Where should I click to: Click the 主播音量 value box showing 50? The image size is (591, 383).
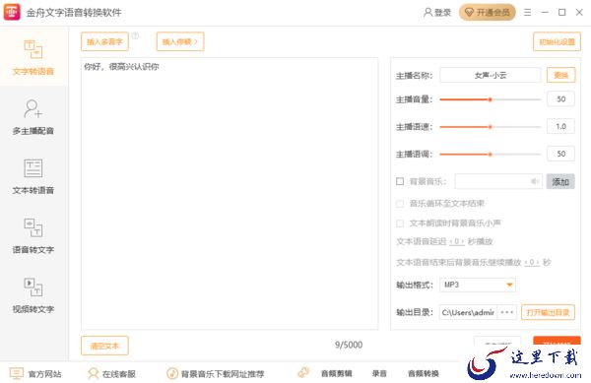coord(560,99)
